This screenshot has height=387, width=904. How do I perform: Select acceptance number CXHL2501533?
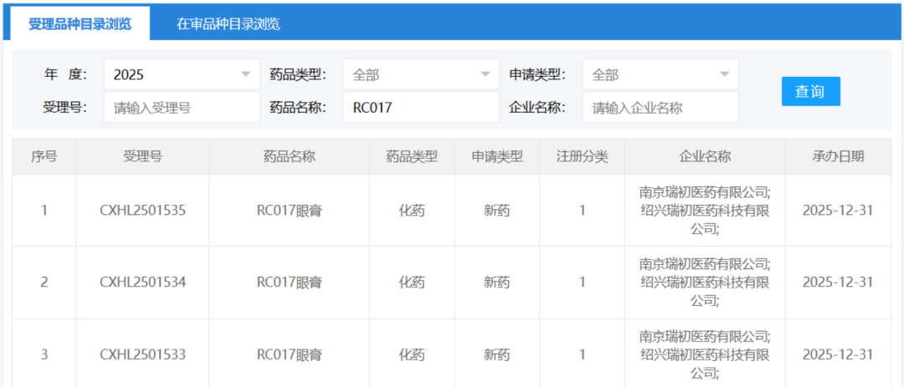tap(142, 354)
